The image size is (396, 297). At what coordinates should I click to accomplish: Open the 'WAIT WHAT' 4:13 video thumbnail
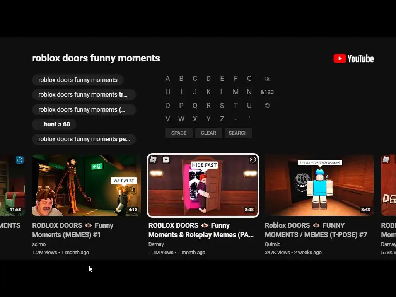87,185
